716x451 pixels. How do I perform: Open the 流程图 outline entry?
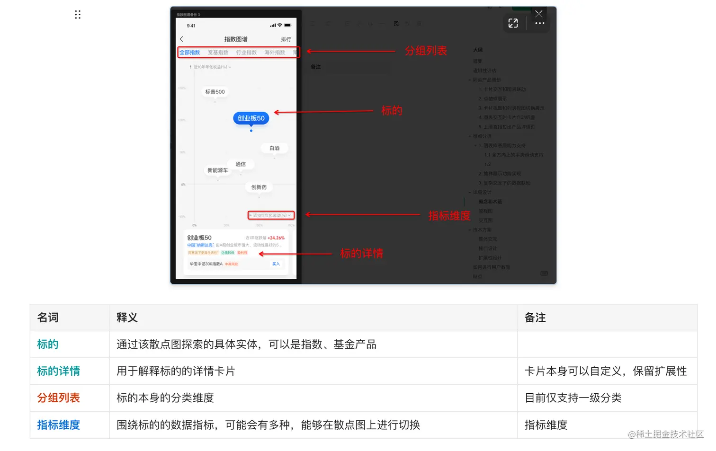(486, 211)
